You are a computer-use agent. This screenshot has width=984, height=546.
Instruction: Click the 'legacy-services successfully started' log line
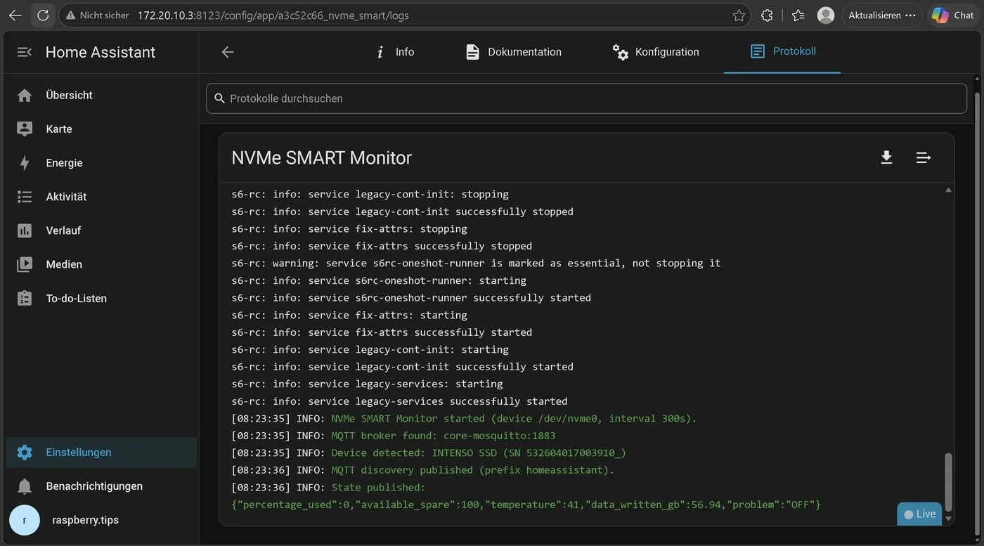pyautogui.click(x=399, y=401)
